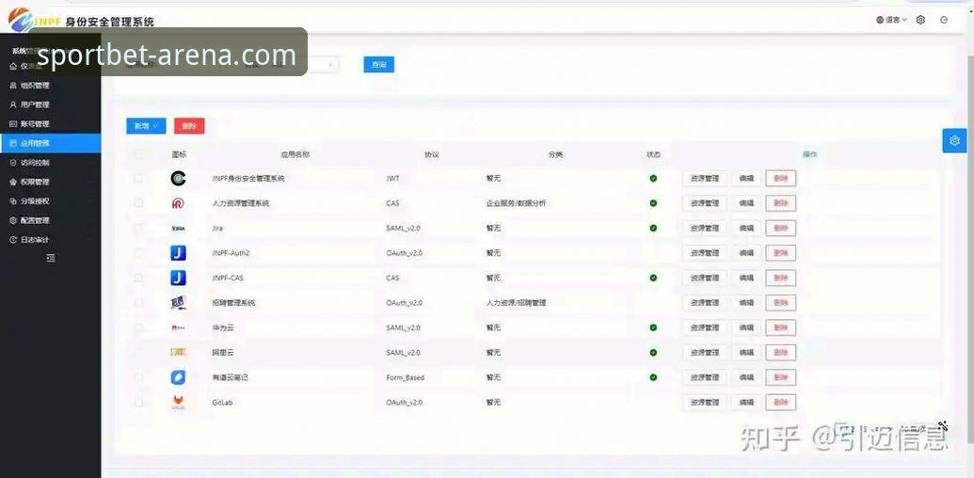The width and height of the screenshot is (974, 478).
Task: Click the 阿里云 app icon
Action: point(178,353)
